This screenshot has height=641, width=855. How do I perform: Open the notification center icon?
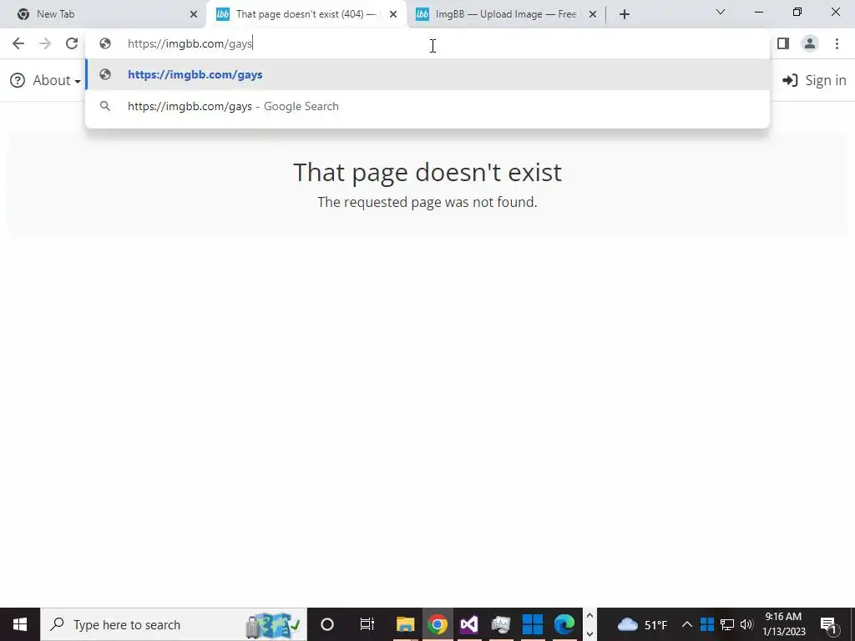pos(829,624)
